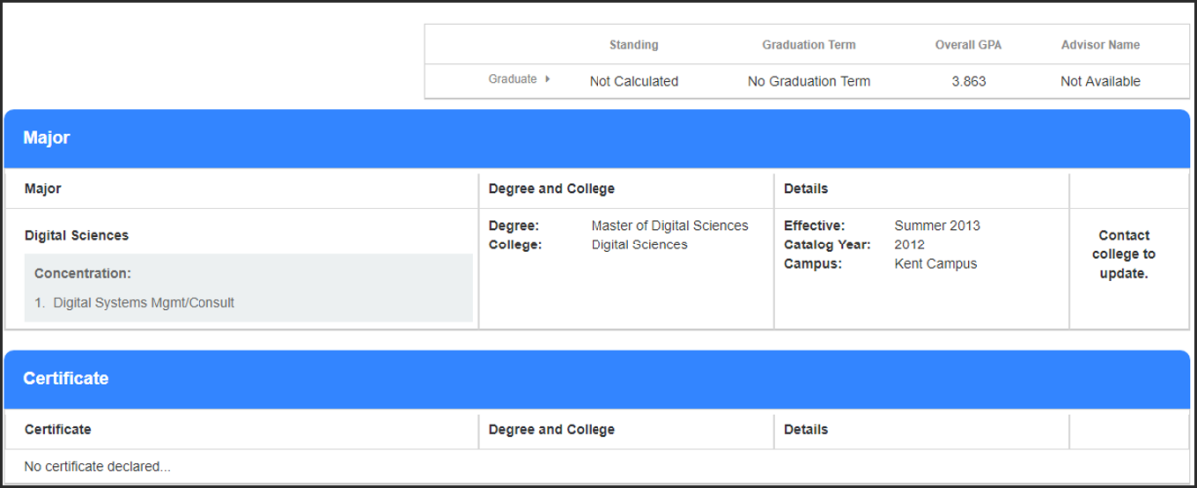Click Degree and College header under Certificate
Screen dimensions: 1197x488
[x=552, y=430]
